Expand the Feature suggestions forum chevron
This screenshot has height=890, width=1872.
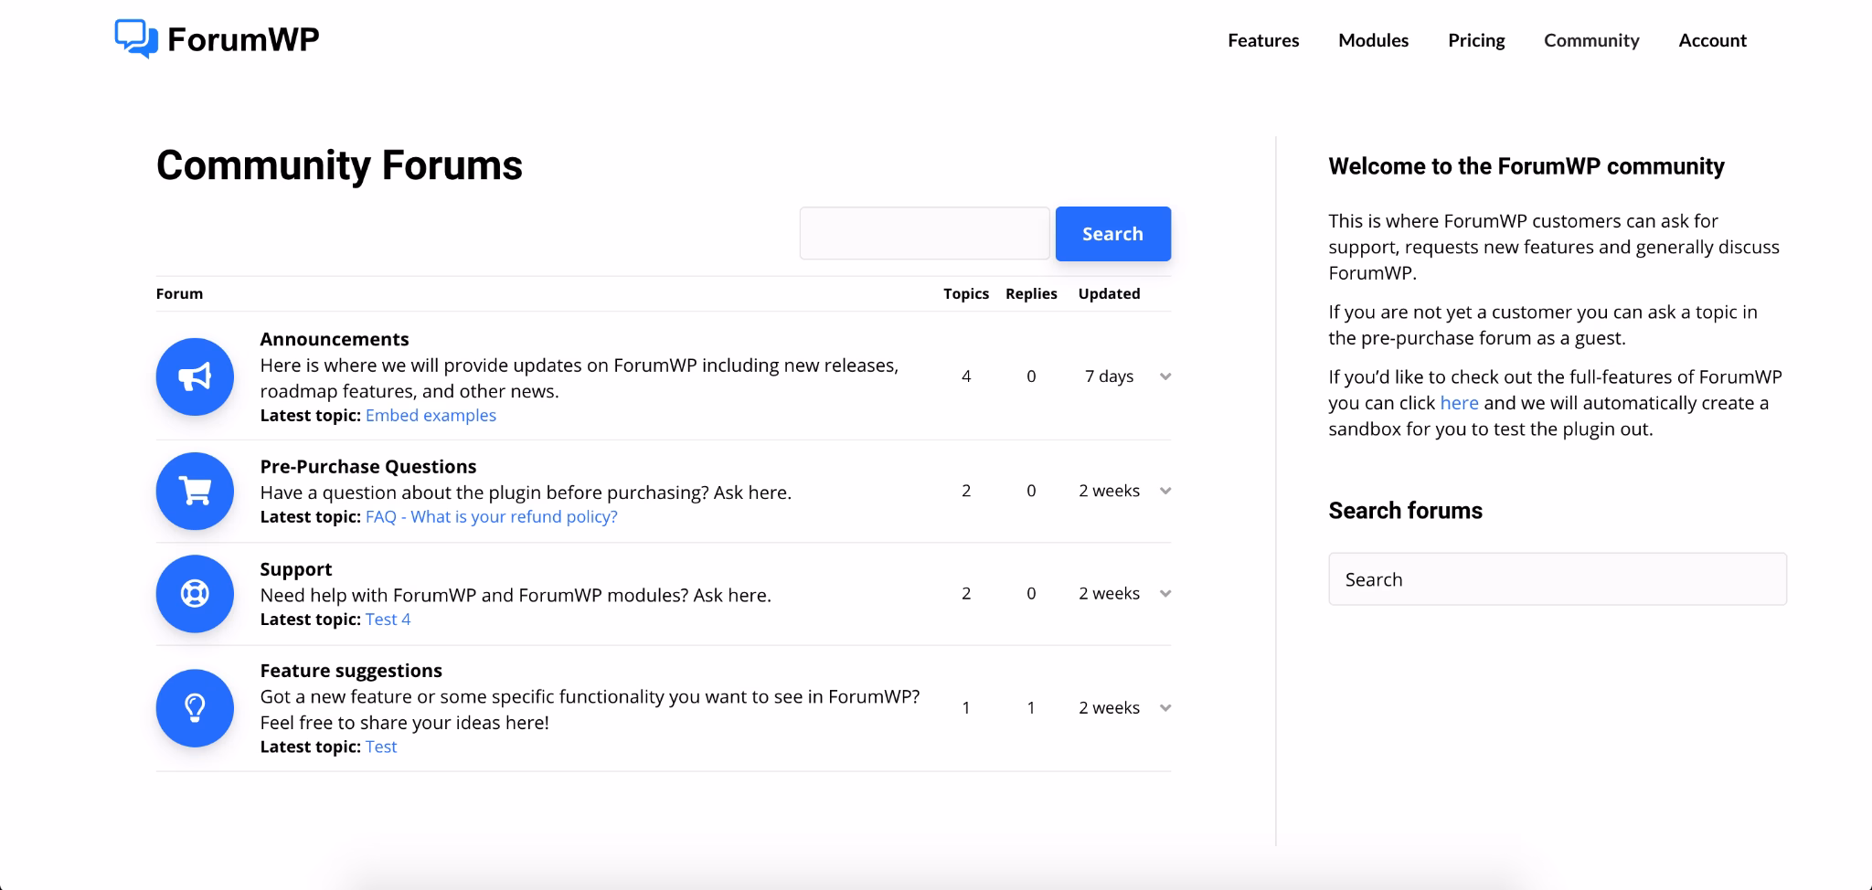pos(1165,707)
